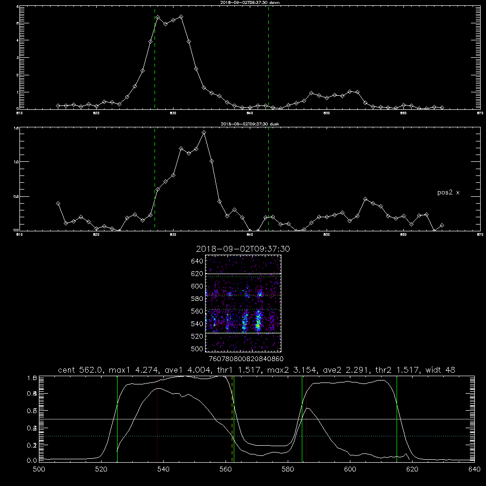
Task: Click the heatmap x-axis label string '760780800820840860'
Action: point(246,359)
